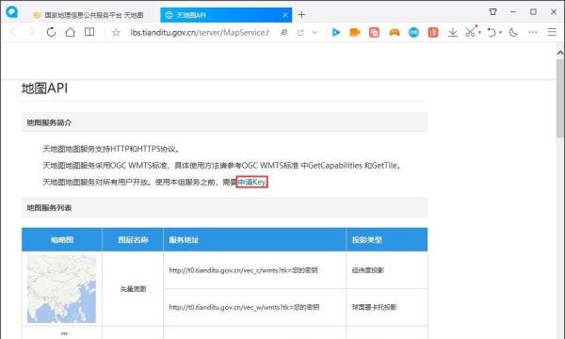Click the skin/shirt icon in title bar

pos(493,12)
